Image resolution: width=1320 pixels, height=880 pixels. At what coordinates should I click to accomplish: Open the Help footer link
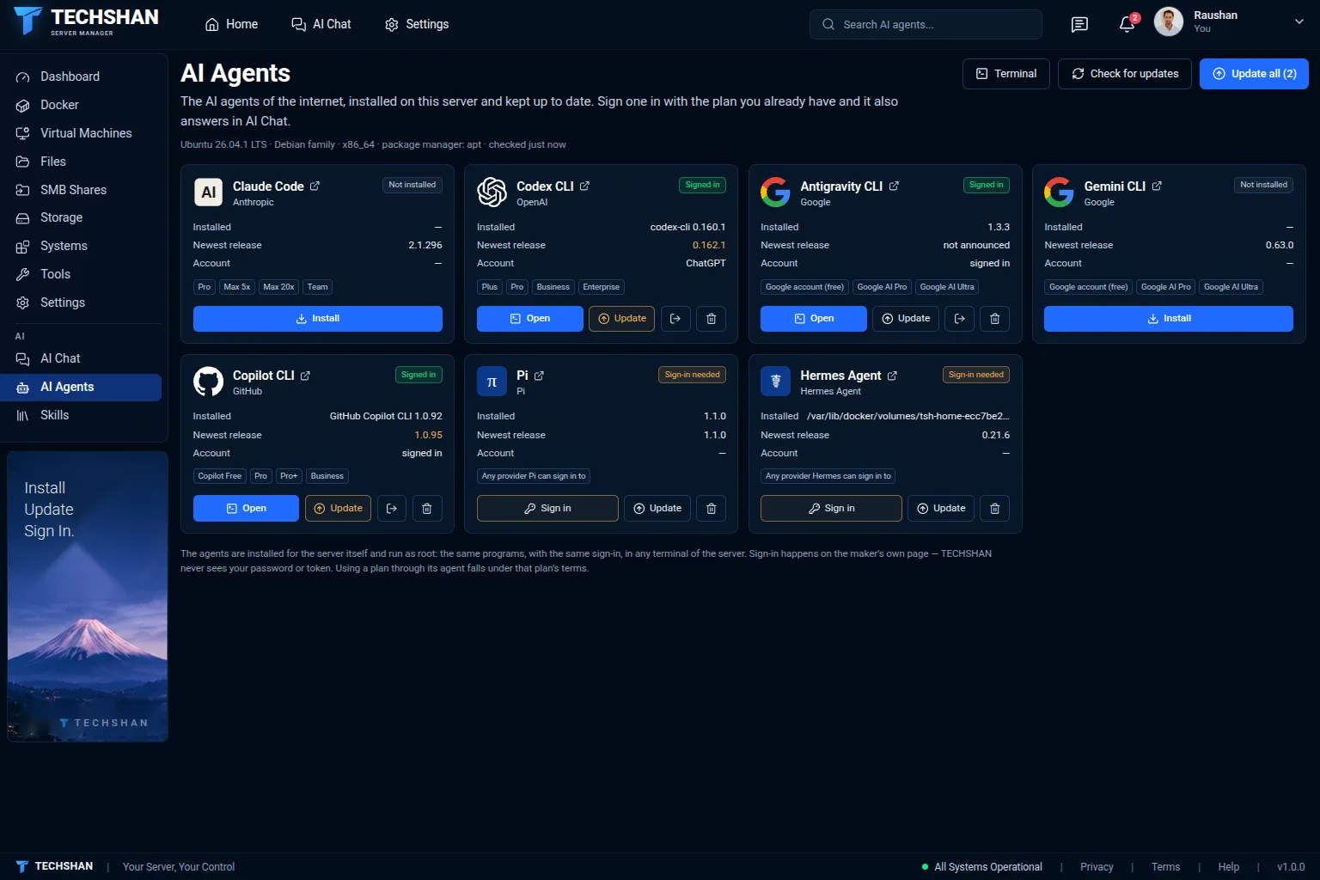click(1229, 867)
